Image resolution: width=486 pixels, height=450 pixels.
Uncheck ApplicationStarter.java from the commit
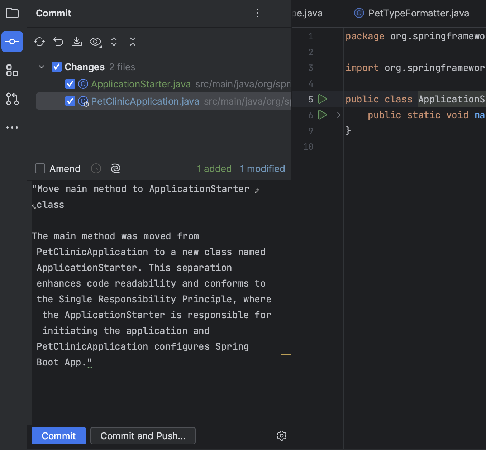[70, 84]
